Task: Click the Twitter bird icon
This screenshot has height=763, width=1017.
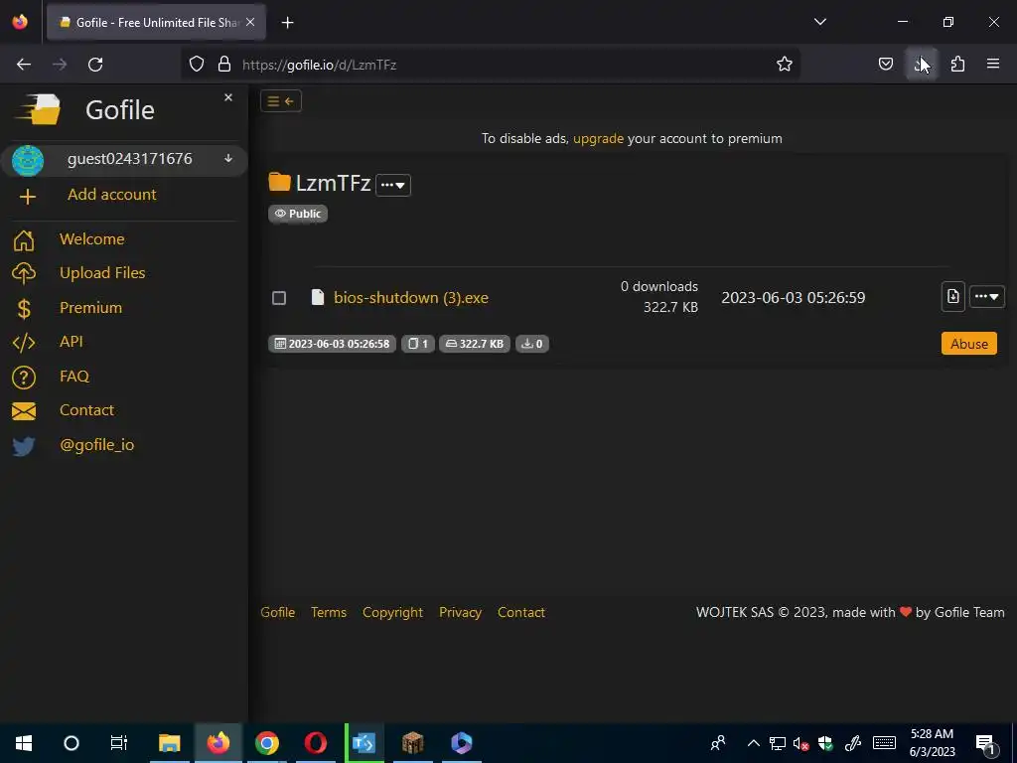Action: pos(24,446)
